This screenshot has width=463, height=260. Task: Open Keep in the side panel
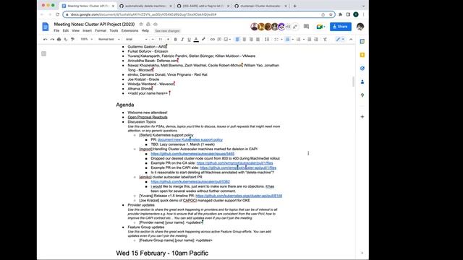pos(362,55)
